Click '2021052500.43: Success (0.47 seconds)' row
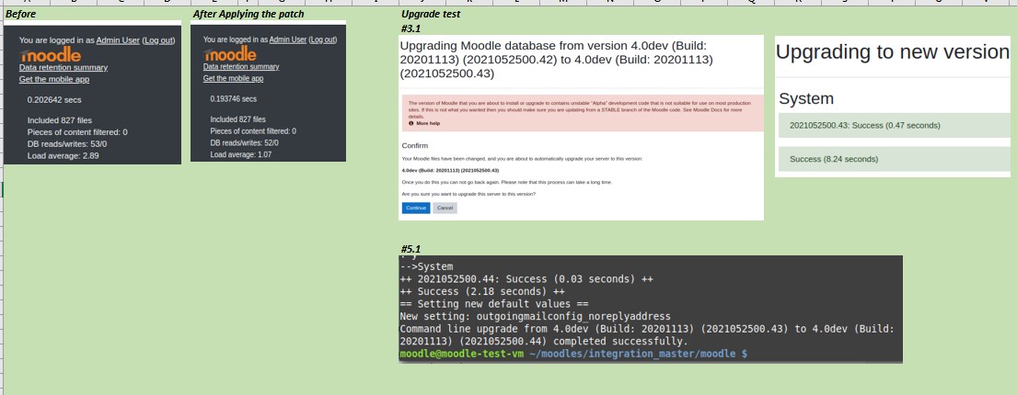This screenshot has width=1017, height=395. (x=895, y=126)
